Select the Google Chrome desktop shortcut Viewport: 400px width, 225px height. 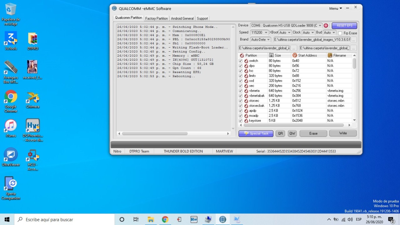click(x=11, y=101)
